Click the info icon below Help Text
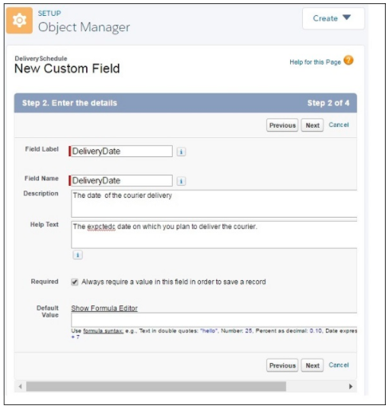Screen dimensions: 389x406 [x=77, y=255]
